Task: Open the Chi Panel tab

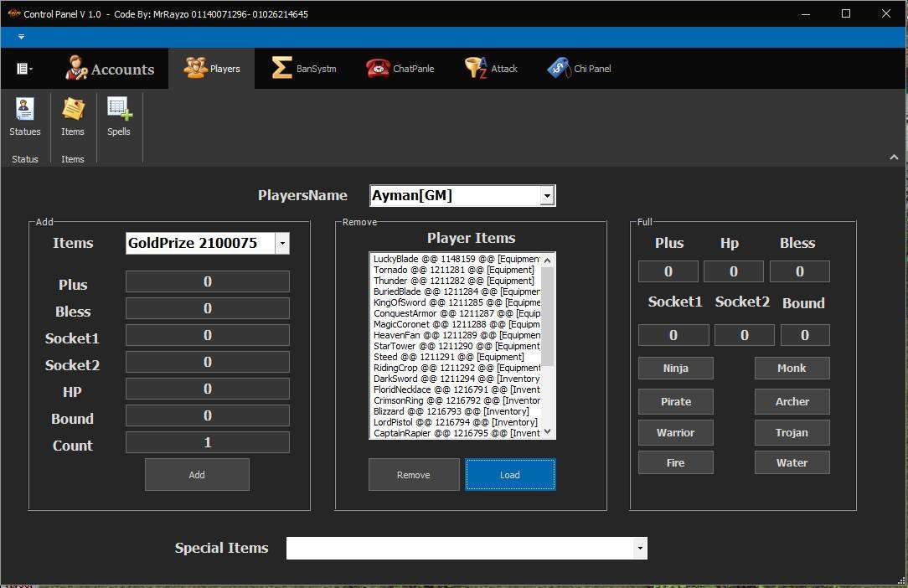Action: click(579, 69)
